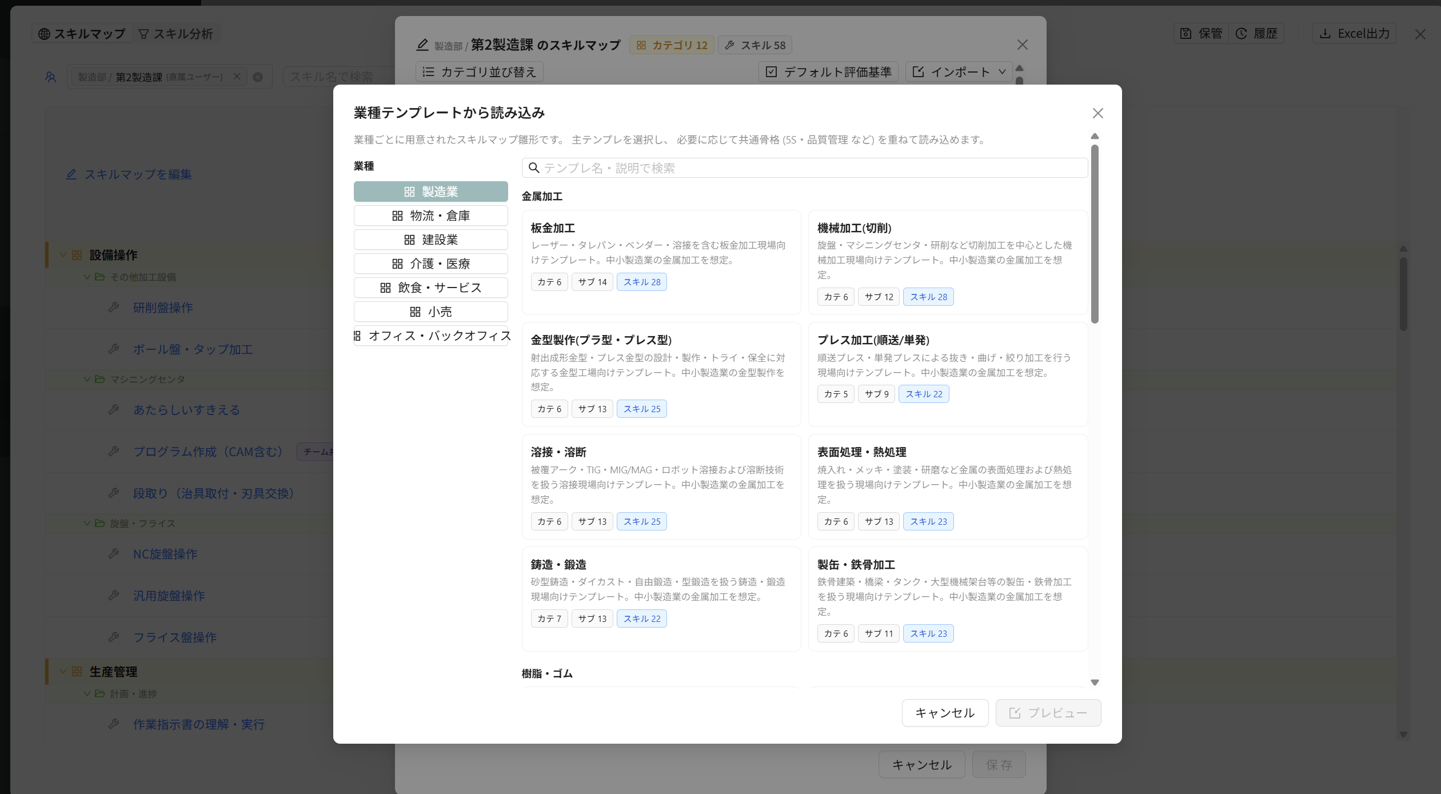Open the あたらしいすきえる skill
This screenshot has width=1441, height=794.
click(186, 410)
